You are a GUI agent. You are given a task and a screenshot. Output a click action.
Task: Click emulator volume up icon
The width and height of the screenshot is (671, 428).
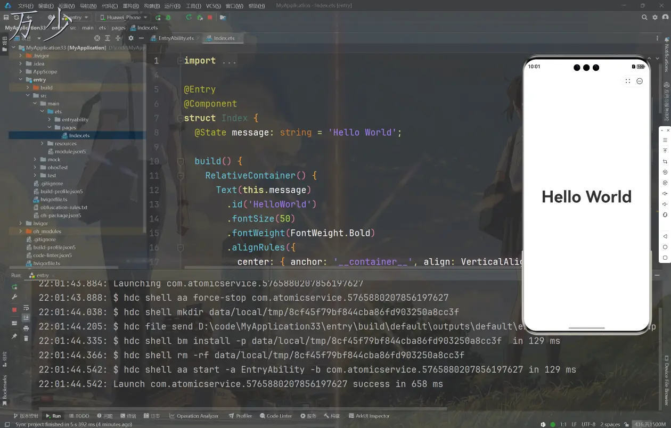[665, 194]
